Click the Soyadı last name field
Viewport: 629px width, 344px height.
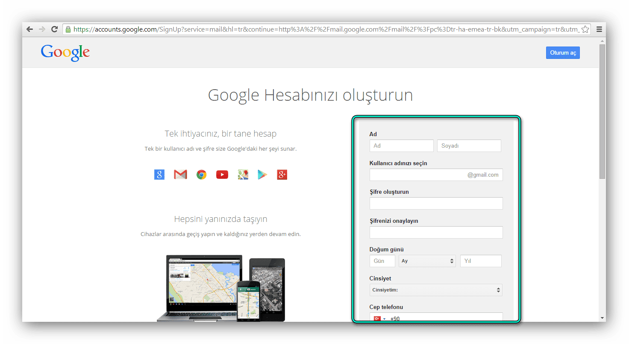[x=469, y=146]
